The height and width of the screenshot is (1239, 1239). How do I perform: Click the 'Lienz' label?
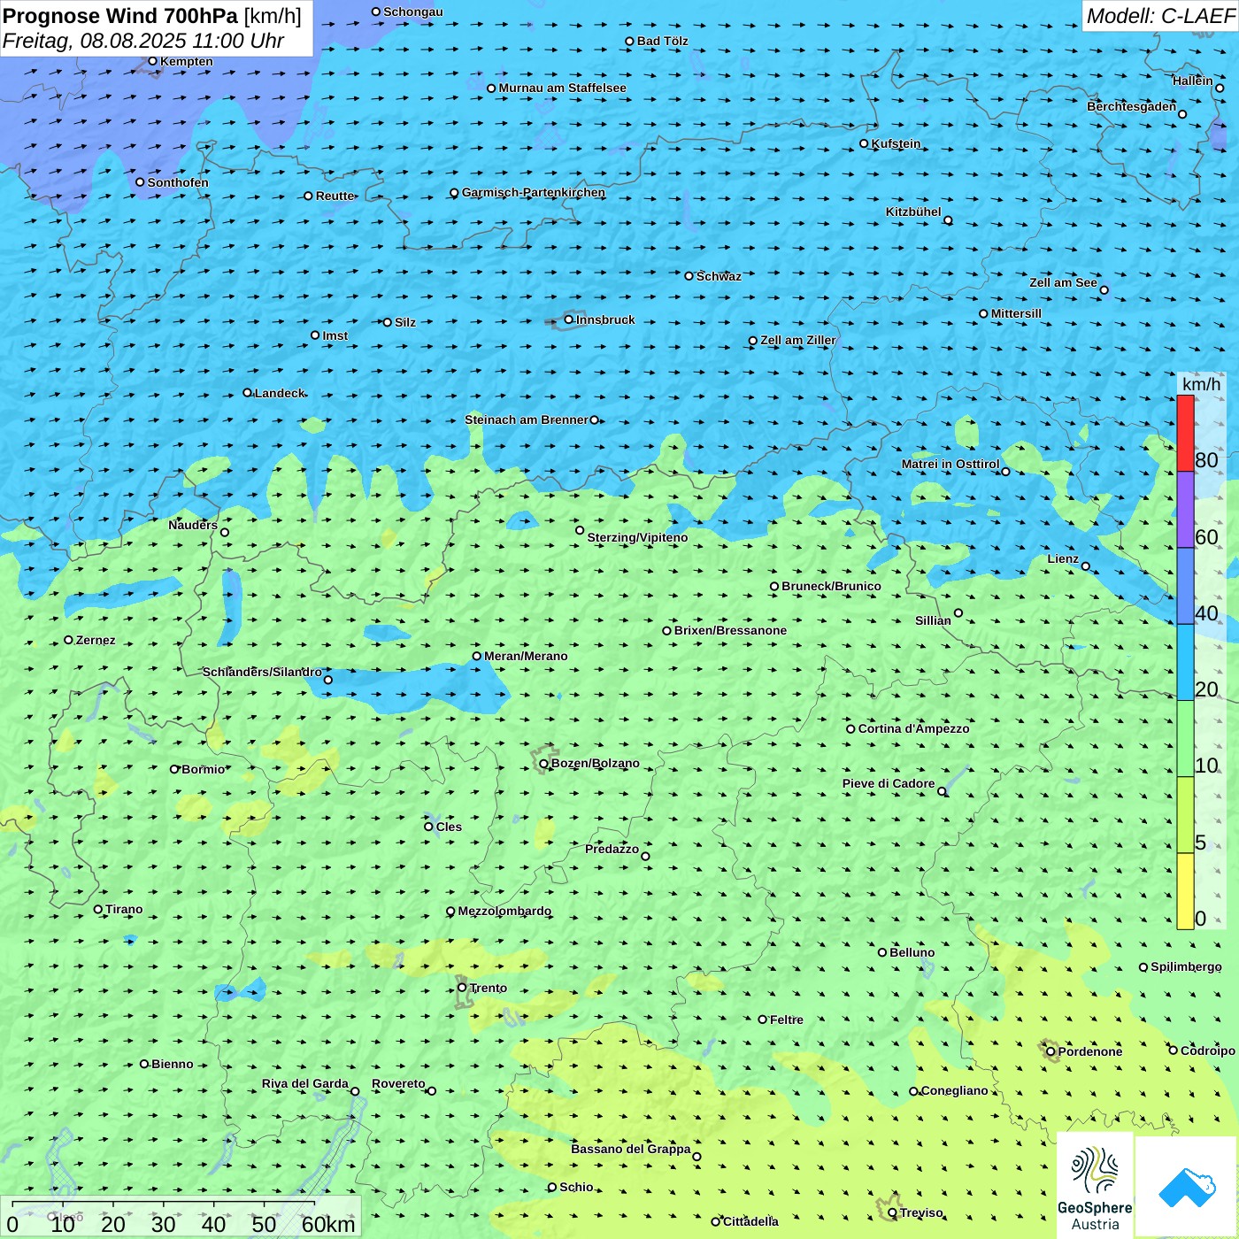point(1064,558)
